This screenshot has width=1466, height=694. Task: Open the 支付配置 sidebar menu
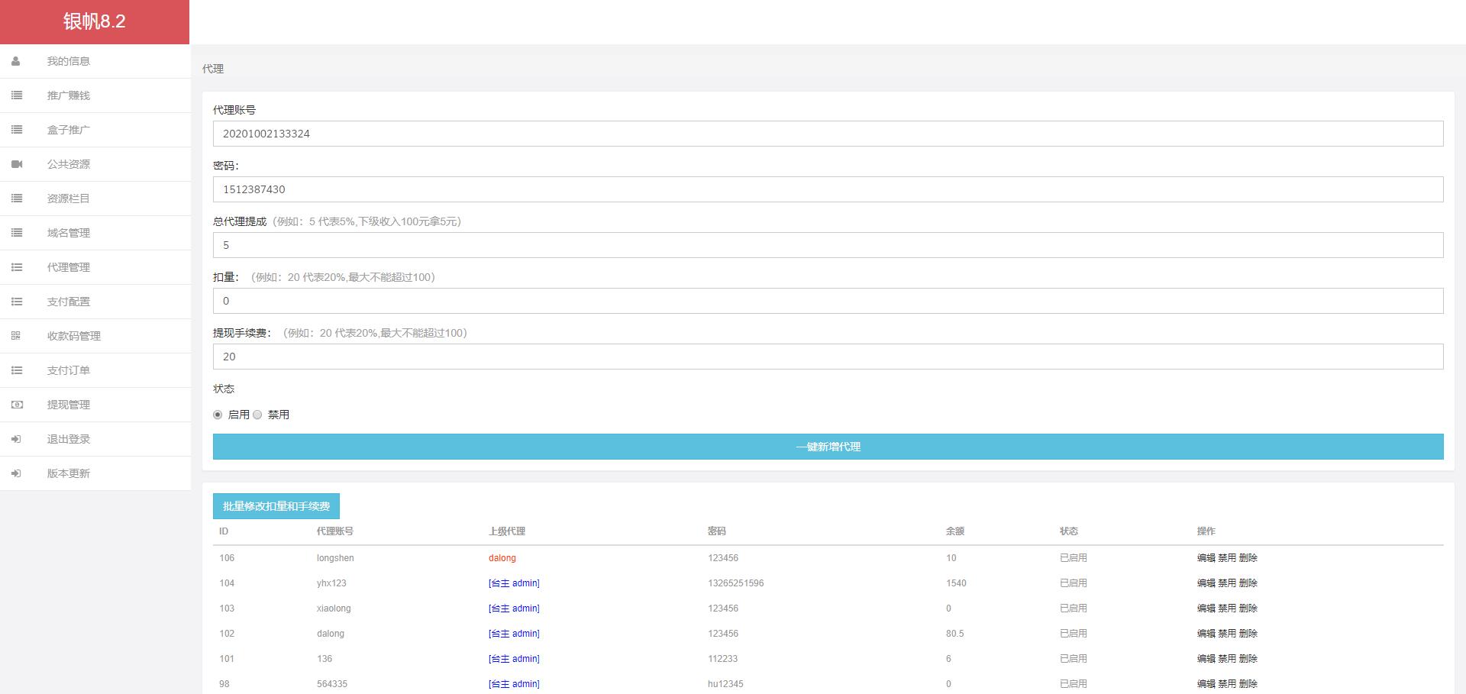[x=69, y=302]
